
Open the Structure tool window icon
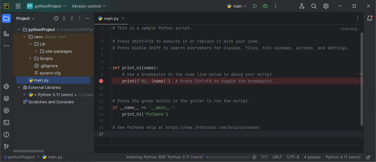pos(6,33)
